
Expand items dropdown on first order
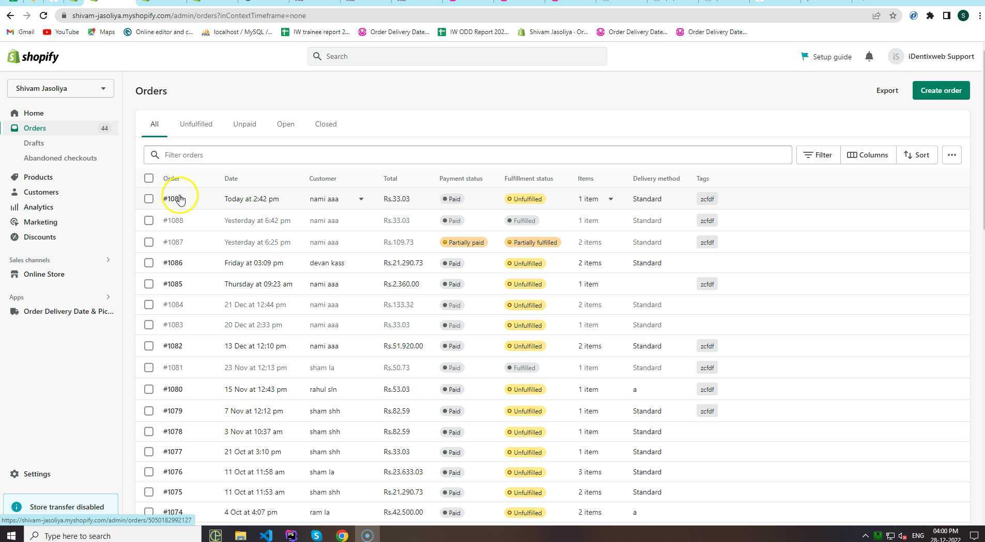coord(610,199)
